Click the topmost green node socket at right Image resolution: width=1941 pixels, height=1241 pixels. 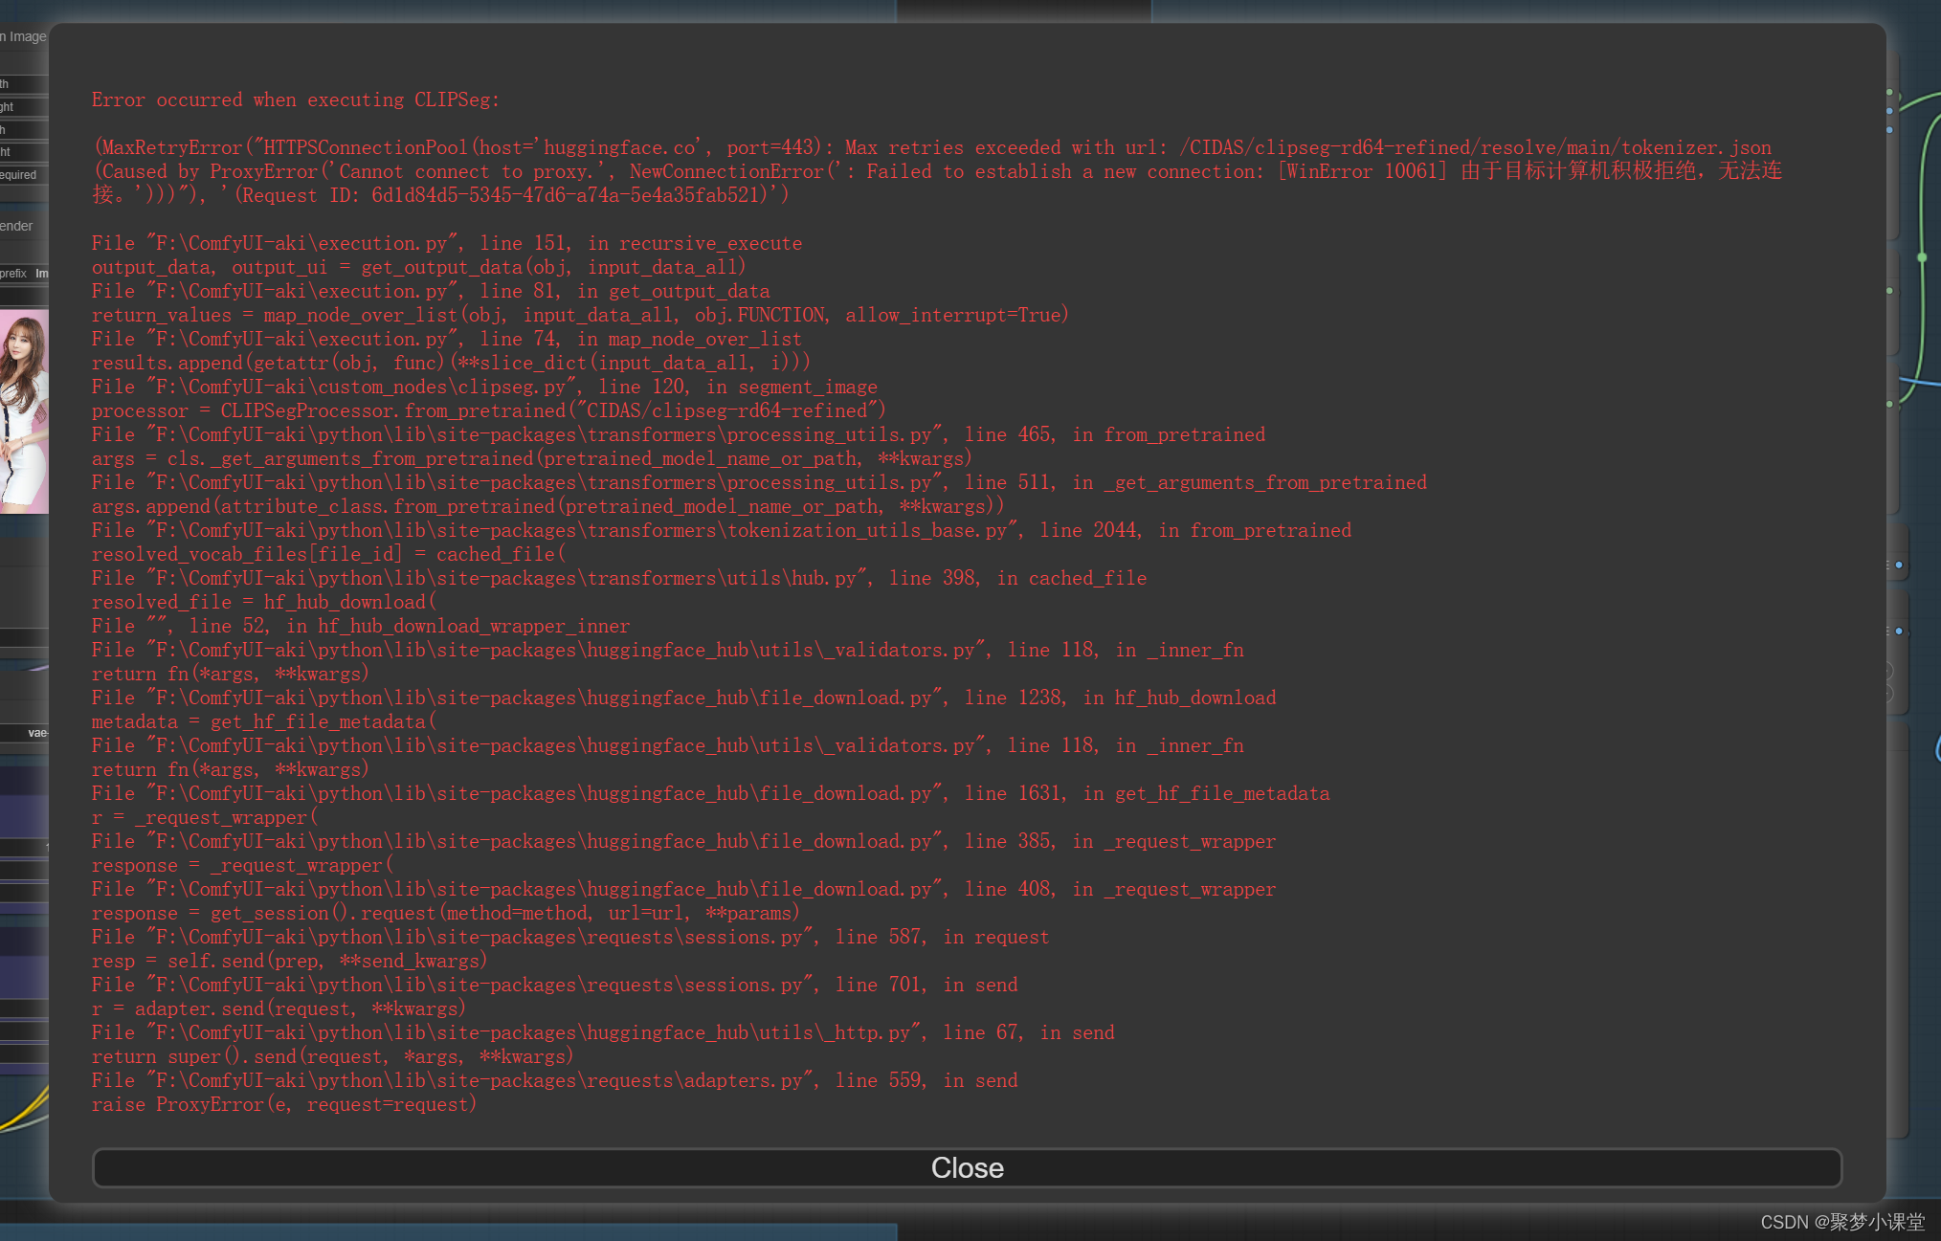click(1889, 93)
